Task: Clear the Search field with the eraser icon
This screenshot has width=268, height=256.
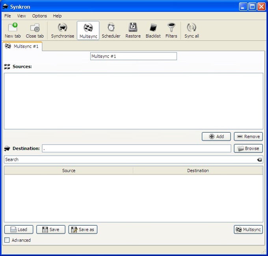Action: point(259,160)
